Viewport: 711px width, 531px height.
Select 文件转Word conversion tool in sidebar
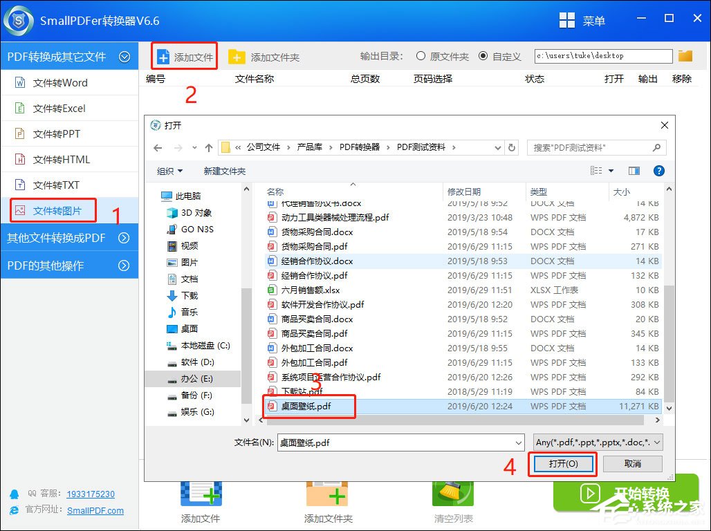[52, 82]
